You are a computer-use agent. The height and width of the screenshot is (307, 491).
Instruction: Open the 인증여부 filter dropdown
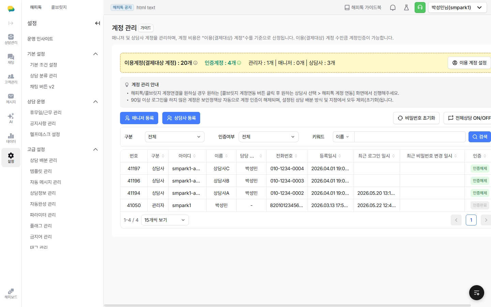269,137
